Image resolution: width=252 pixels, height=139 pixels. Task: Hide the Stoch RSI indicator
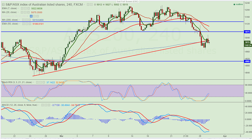point(37,82)
